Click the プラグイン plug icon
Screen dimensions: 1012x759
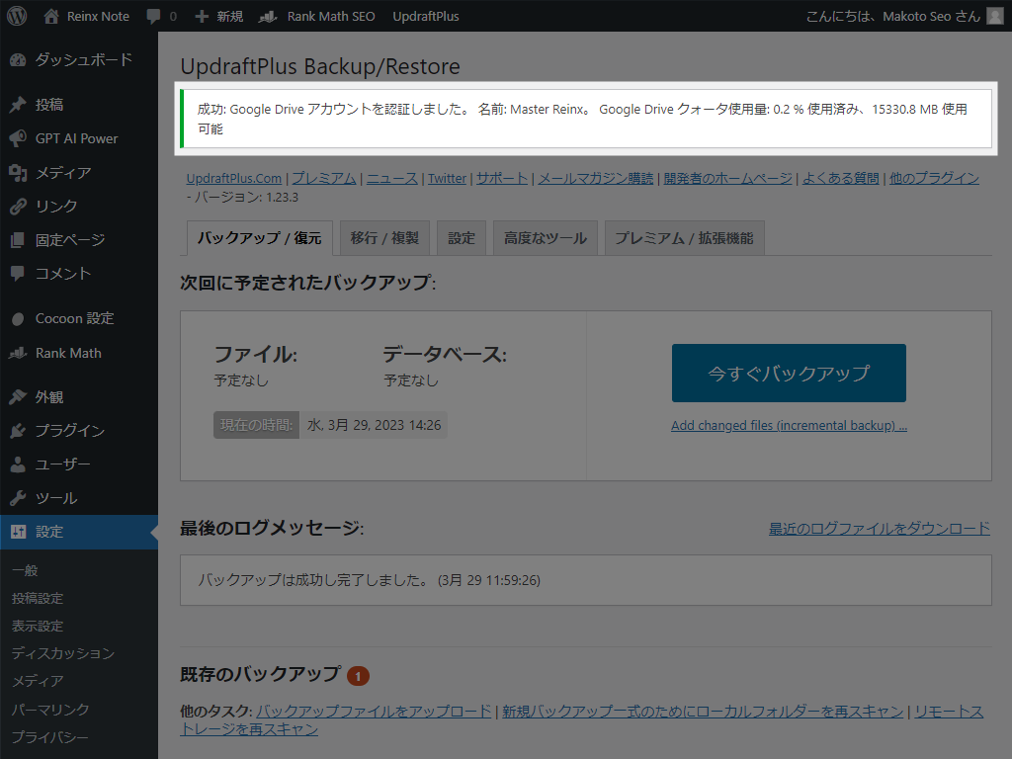pos(18,431)
